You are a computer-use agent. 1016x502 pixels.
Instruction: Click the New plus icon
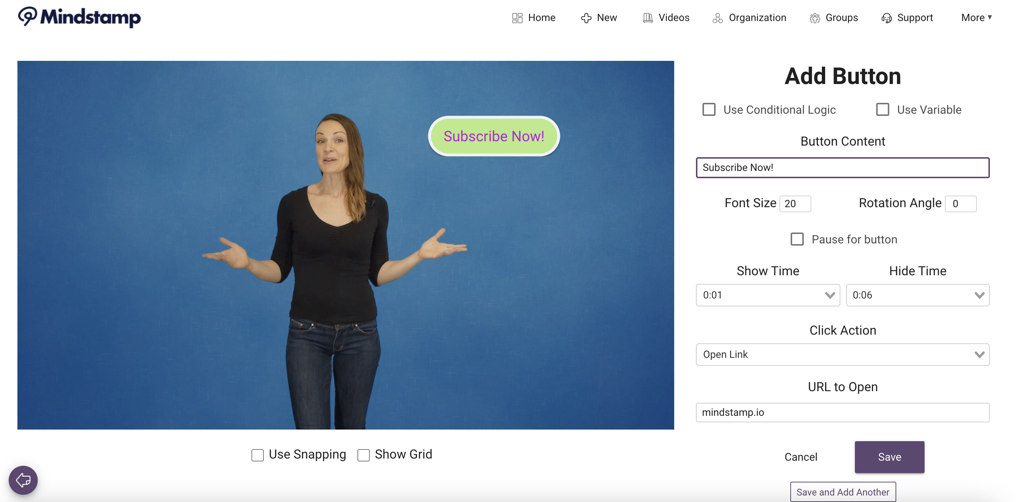[x=586, y=18]
